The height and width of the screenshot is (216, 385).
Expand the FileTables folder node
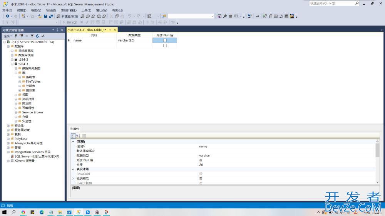click(20, 81)
